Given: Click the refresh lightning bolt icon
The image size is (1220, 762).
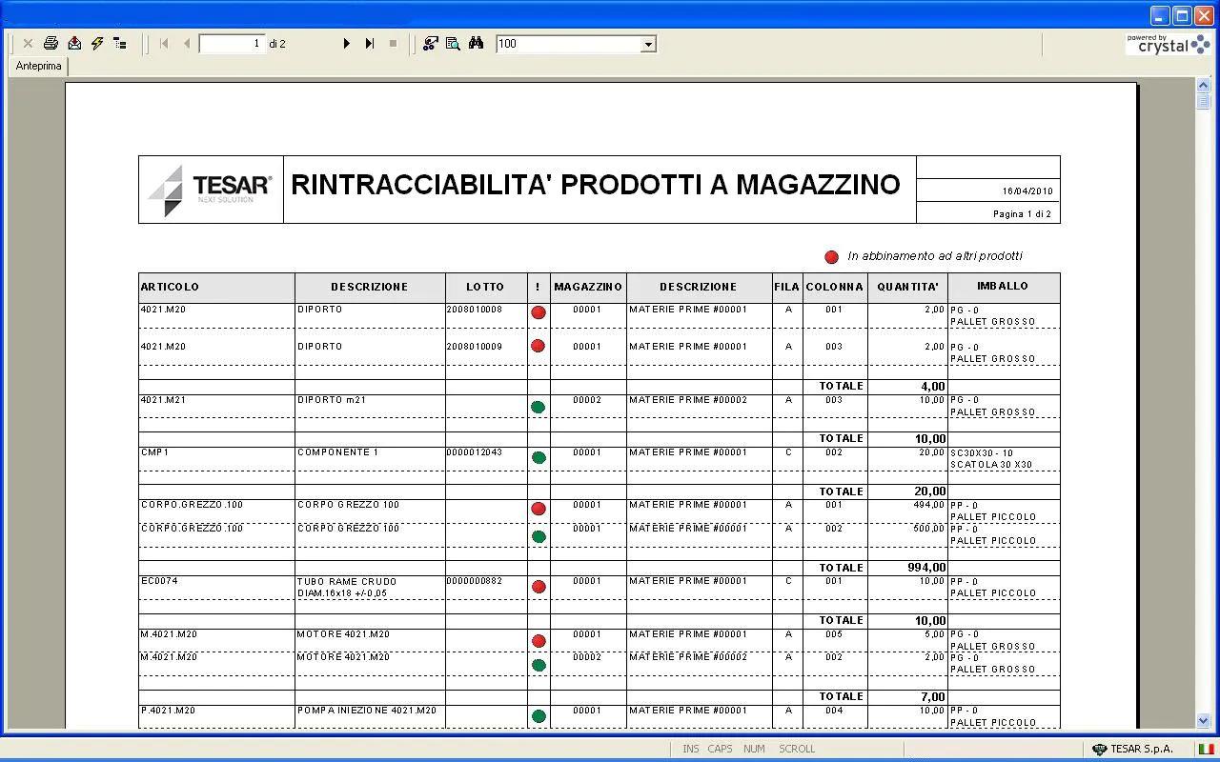Looking at the screenshot, I should [97, 44].
